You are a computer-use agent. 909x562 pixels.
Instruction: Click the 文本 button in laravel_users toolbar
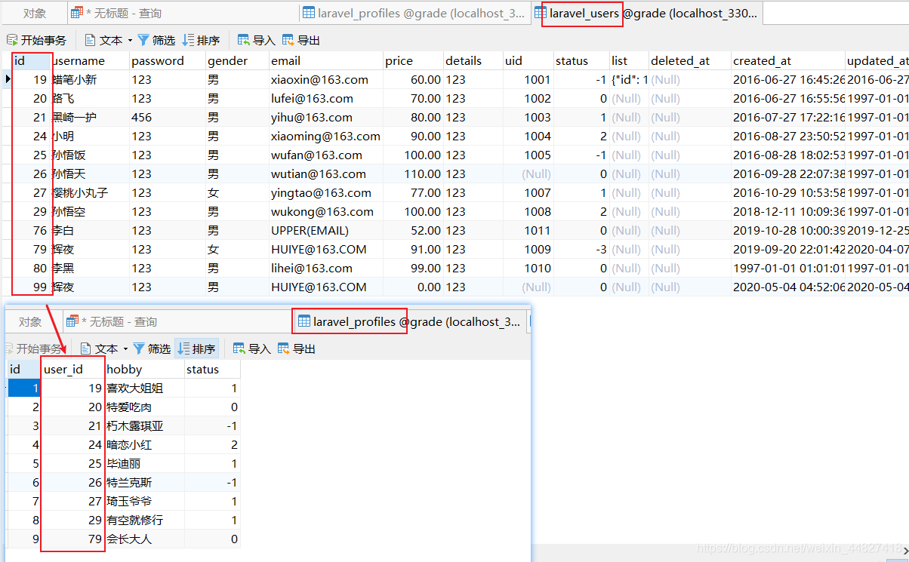[103, 40]
